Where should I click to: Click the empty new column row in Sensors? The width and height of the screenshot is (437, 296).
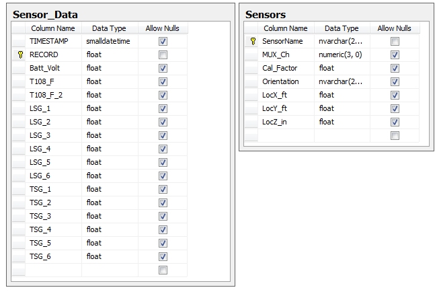331,136
